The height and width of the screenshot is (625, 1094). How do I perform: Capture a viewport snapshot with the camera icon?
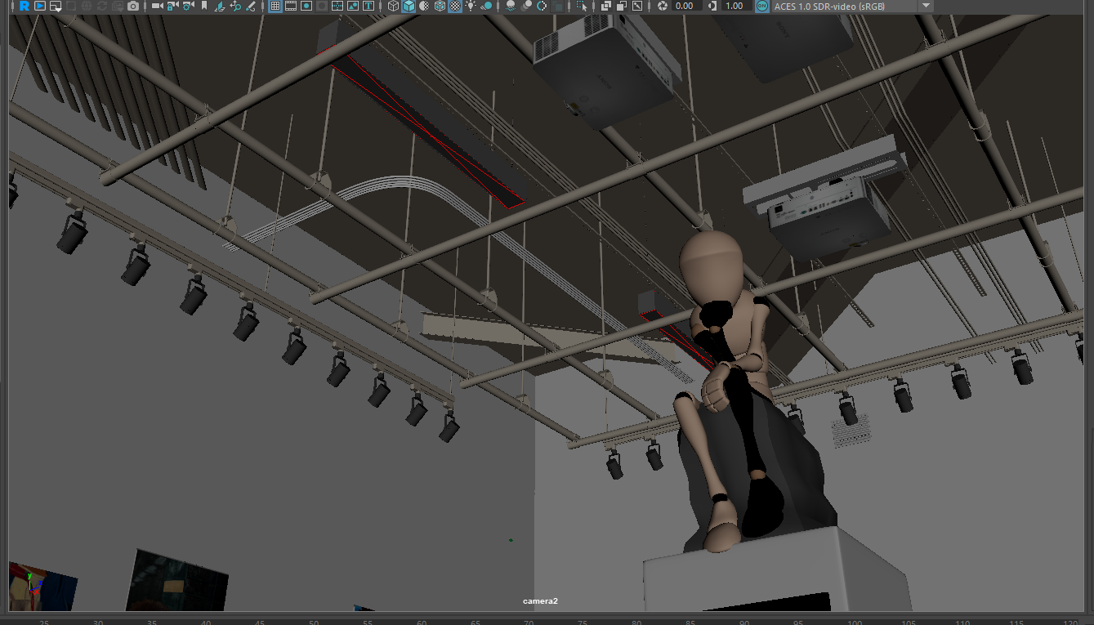133,6
